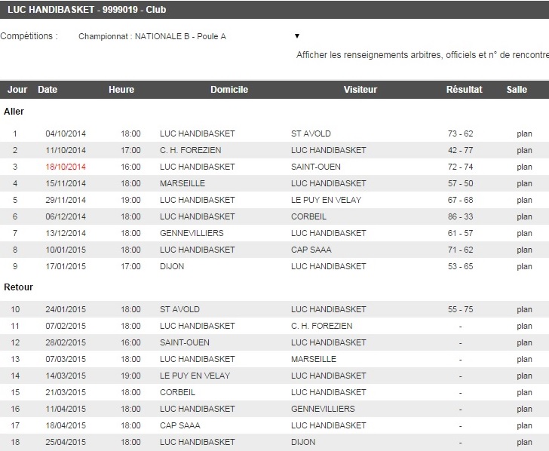Click the date 04/10/2014
Viewport: 549px width, 451px height.
click(x=66, y=133)
